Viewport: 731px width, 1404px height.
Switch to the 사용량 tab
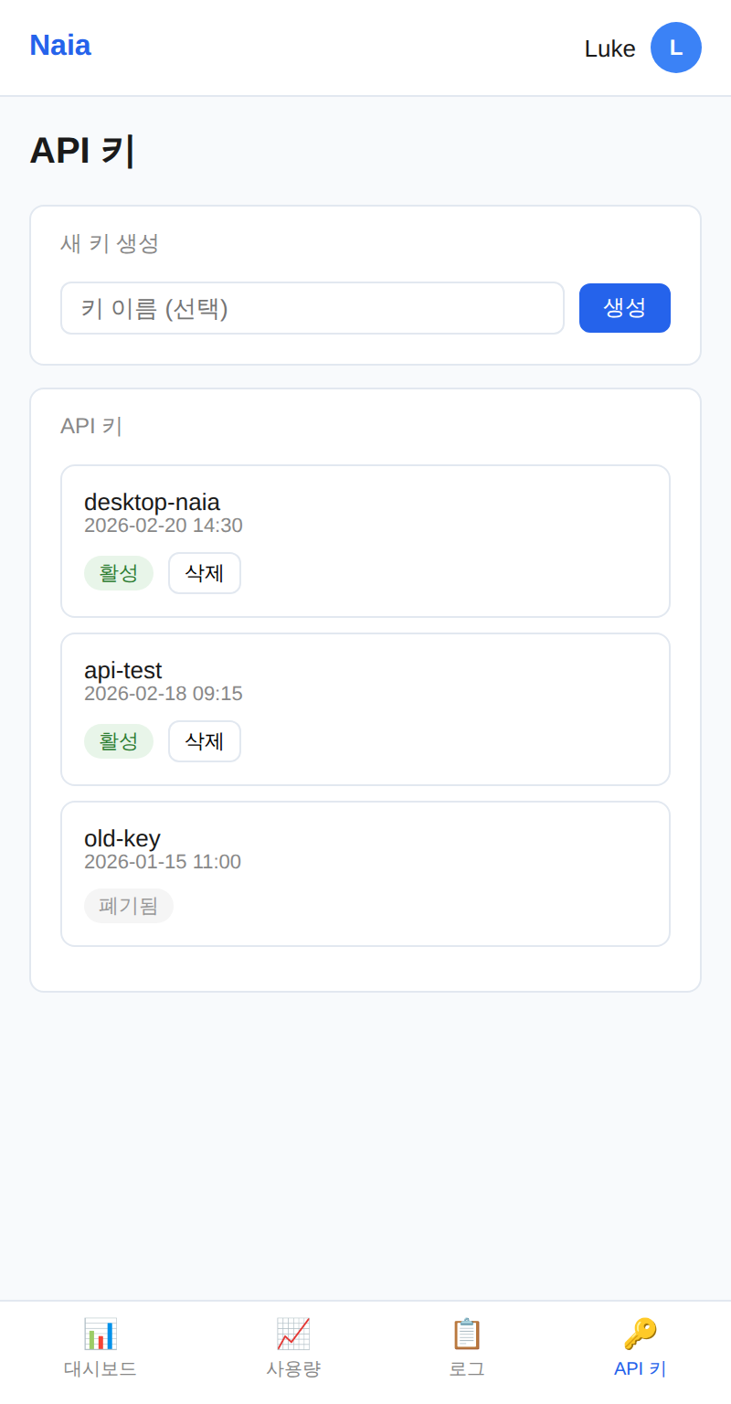pyautogui.click(x=292, y=1368)
